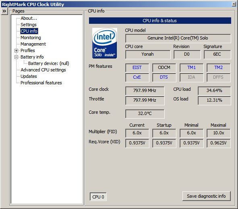Click the CPU load 34.64% value
This screenshot has height=209, width=238.
pyautogui.click(x=214, y=91)
